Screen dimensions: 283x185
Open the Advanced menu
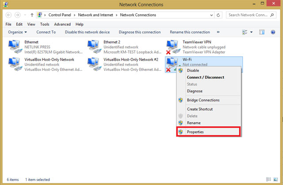tap(62, 24)
